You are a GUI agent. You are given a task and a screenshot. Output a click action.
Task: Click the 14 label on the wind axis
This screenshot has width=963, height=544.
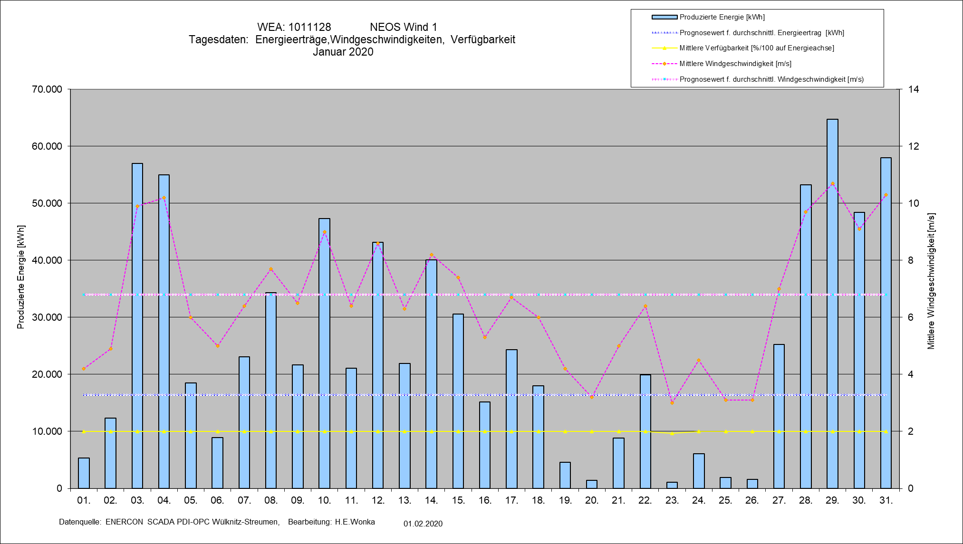(914, 89)
